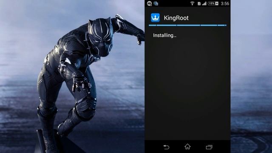Click the KingRoot crown app icon
The width and height of the screenshot is (272, 153).
(155, 18)
